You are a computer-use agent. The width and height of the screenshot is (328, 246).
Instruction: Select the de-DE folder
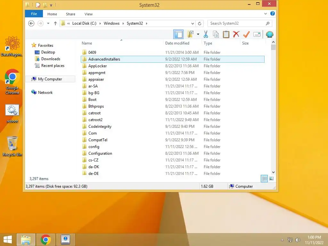pos(173,173)
